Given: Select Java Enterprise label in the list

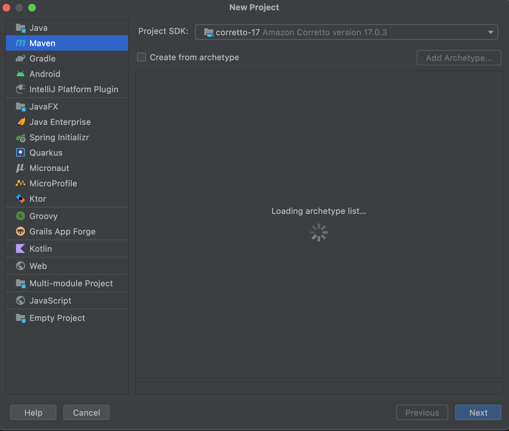Looking at the screenshot, I should [x=60, y=122].
